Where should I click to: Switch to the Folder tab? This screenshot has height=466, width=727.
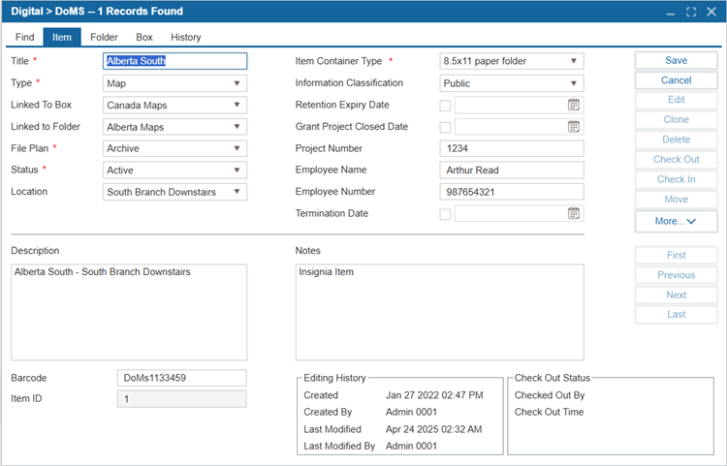104,37
